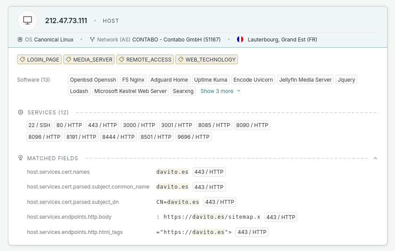Click host.services.endpoints.http.html_tags label
Screen dimensions: 395x251
point(75,232)
